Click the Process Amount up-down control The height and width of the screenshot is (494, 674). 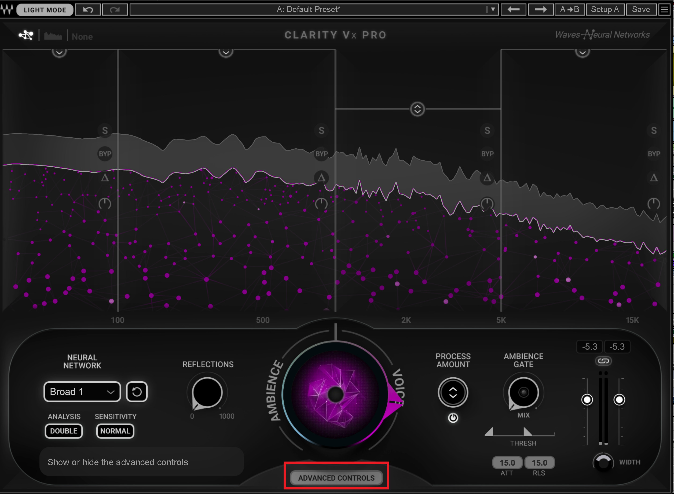453,392
